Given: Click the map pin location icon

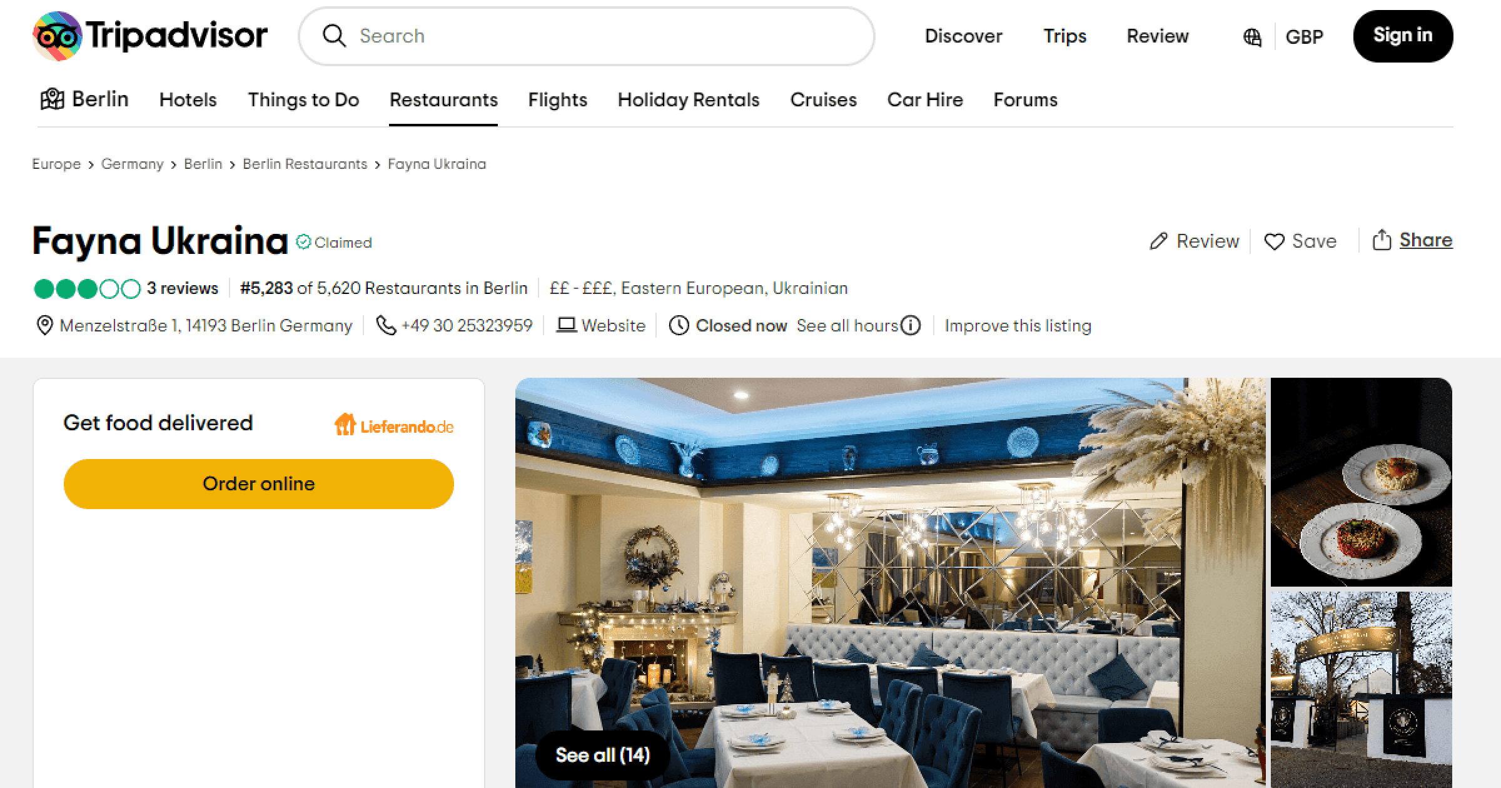Looking at the screenshot, I should point(46,326).
